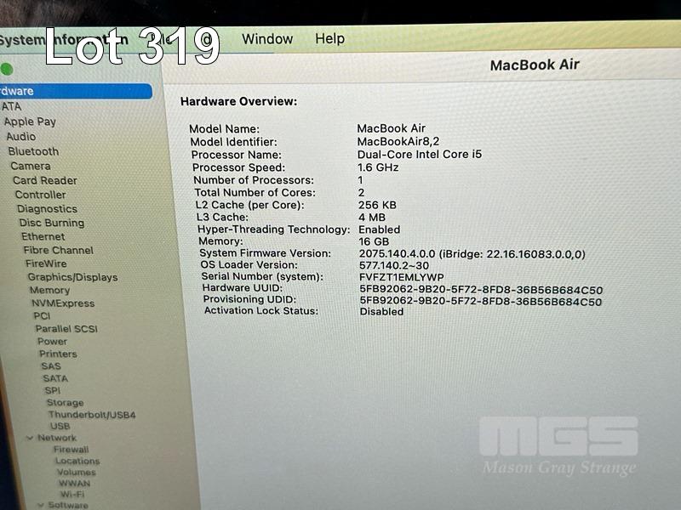
Task: Open the Window menu
Action: click(266, 39)
